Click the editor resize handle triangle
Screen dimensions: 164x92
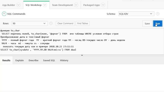pyautogui.click(x=82, y=55)
